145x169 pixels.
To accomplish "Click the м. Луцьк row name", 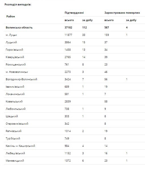I will tap(11, 35).
